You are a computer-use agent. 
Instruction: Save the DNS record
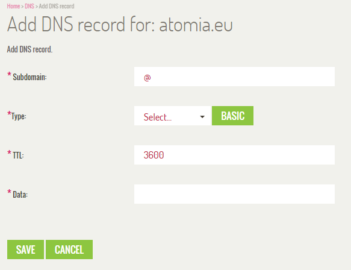[x=25, y=250]
